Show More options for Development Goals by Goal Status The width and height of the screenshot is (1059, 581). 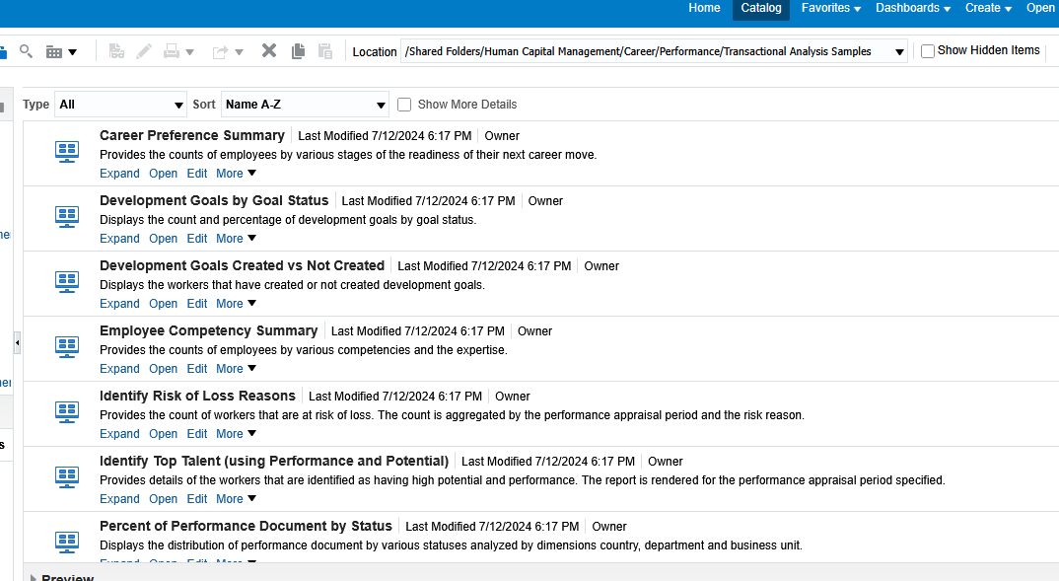[236, 239]
